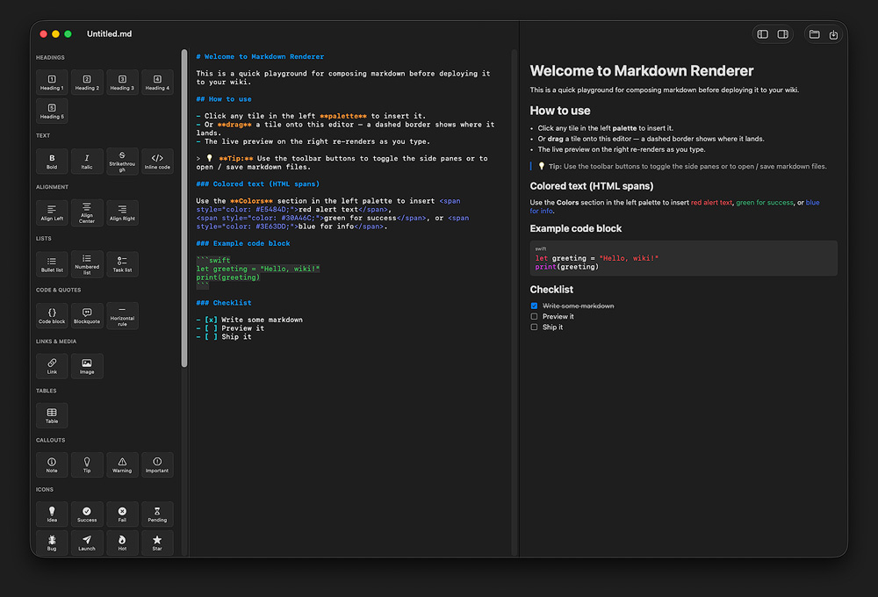Viewport: 878px width, 597px height.
Task: Click the palette sidebar scrollbar
Action: 184,208
